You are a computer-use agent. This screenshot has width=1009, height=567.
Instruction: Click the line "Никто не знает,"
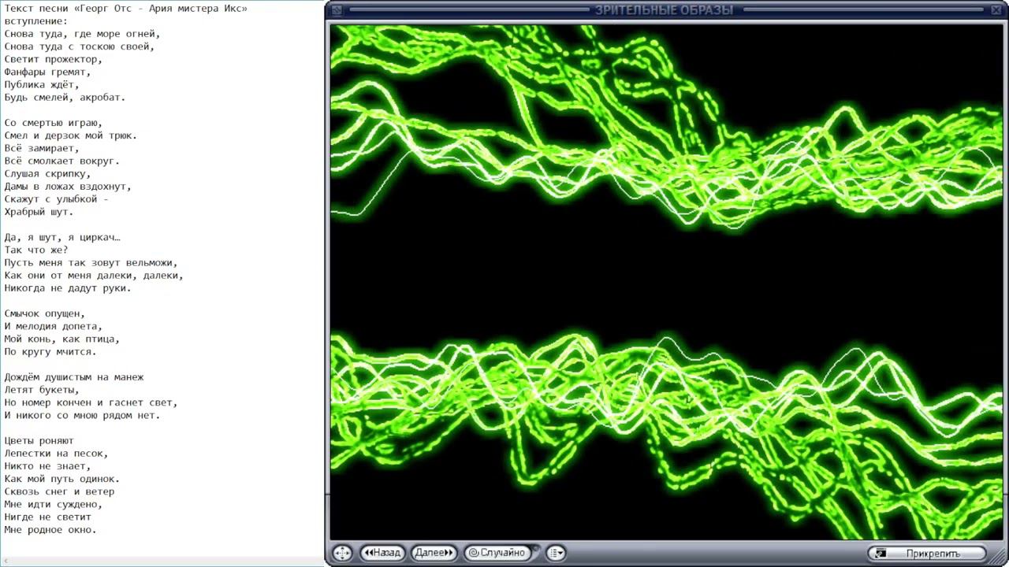pos(48,465)
